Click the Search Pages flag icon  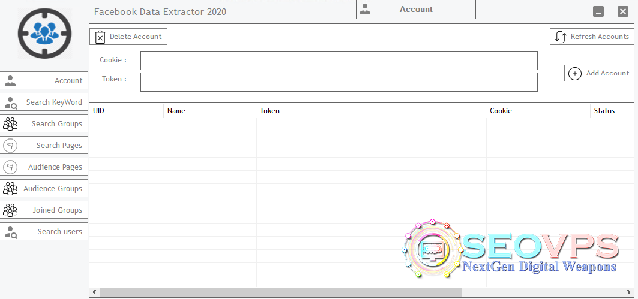tap(10, 146)
